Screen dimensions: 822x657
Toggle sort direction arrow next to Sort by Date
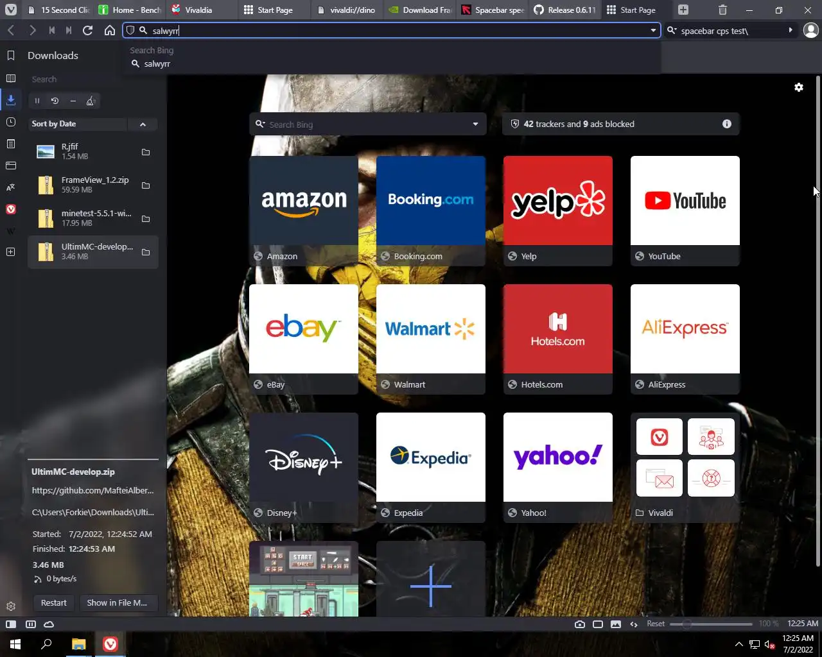[143, 124]
